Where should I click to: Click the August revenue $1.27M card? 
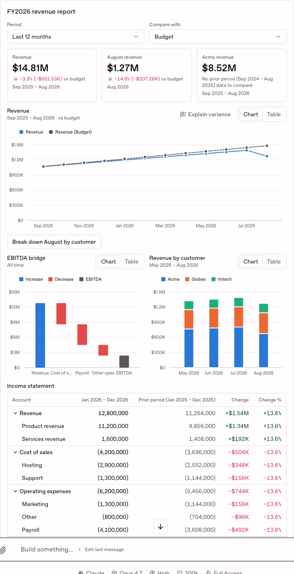pos(147,75)
